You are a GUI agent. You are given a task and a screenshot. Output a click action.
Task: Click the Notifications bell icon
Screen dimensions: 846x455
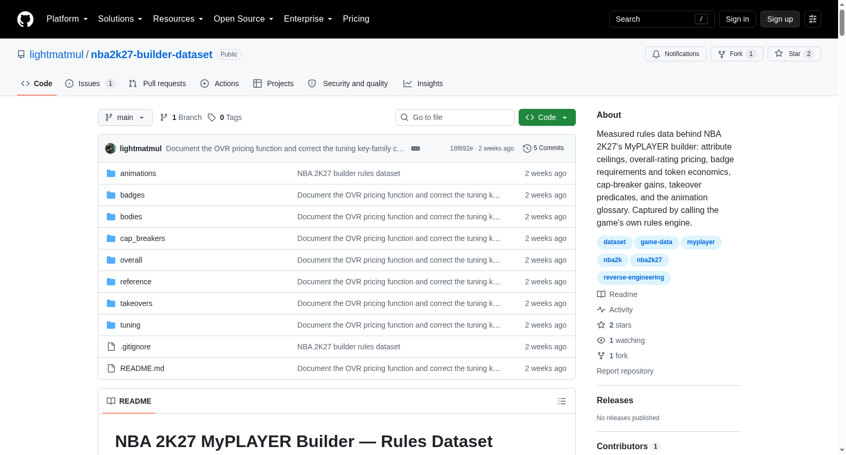[x=656, y=54]
